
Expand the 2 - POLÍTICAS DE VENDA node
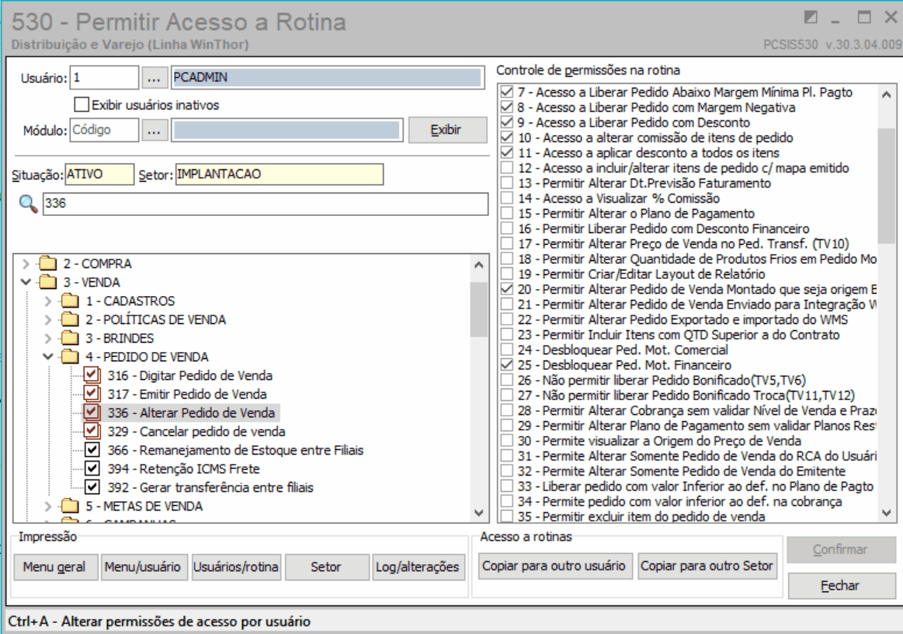pyautogui.click(x=48, y=319)
